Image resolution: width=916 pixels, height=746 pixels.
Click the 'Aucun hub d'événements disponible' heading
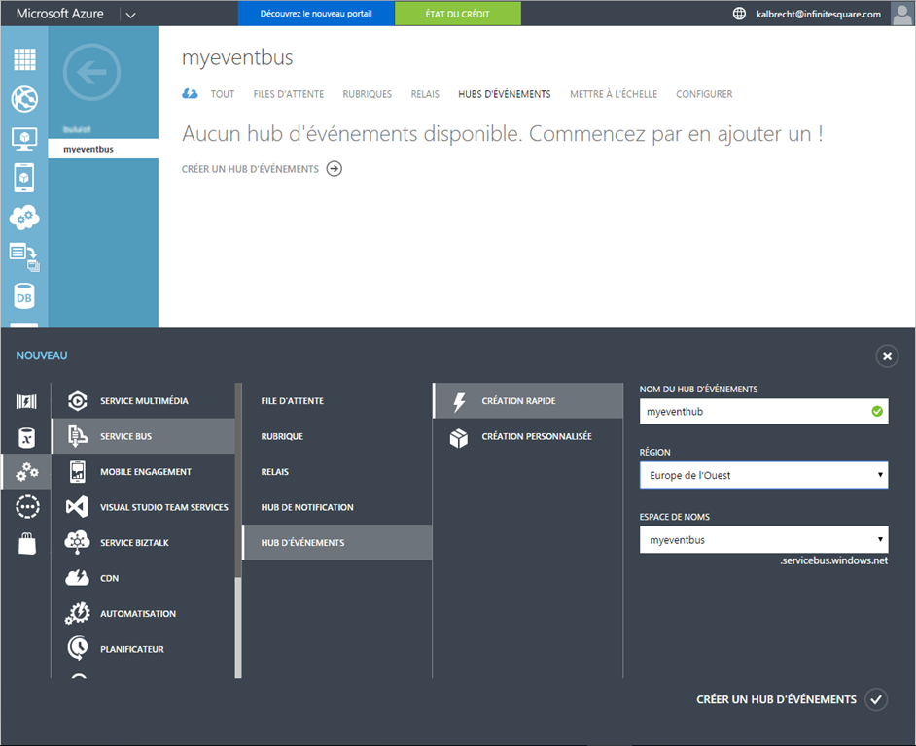pyautogui.click(x=503, y=134)
